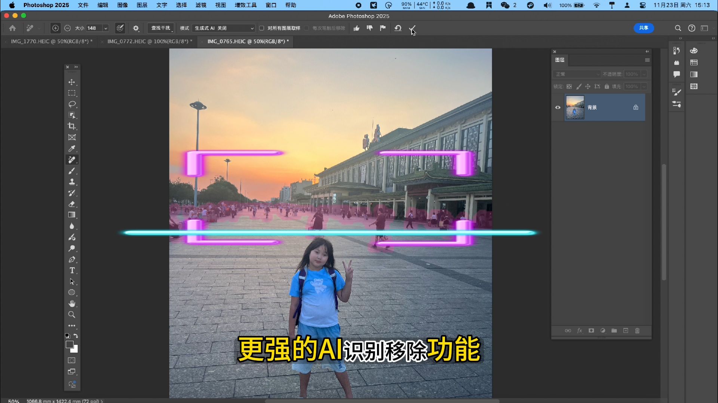Select the Zoom tool
Viewport: 718px width, 403px height.
pyautogui.click(x=71, y=315)
